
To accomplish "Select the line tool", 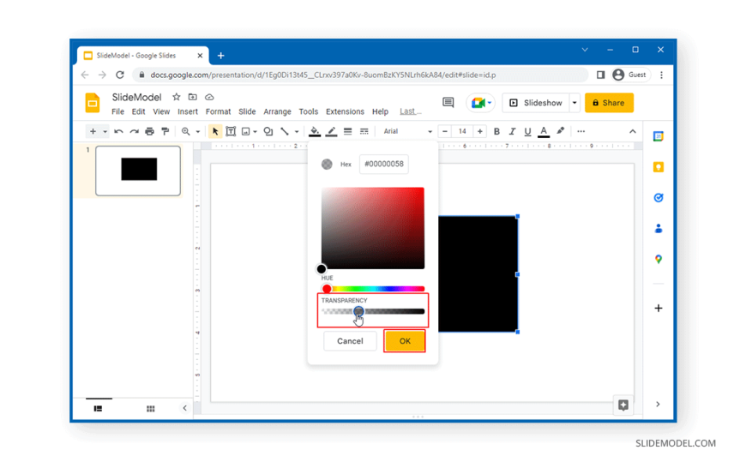I will click(x=285, y=132).
